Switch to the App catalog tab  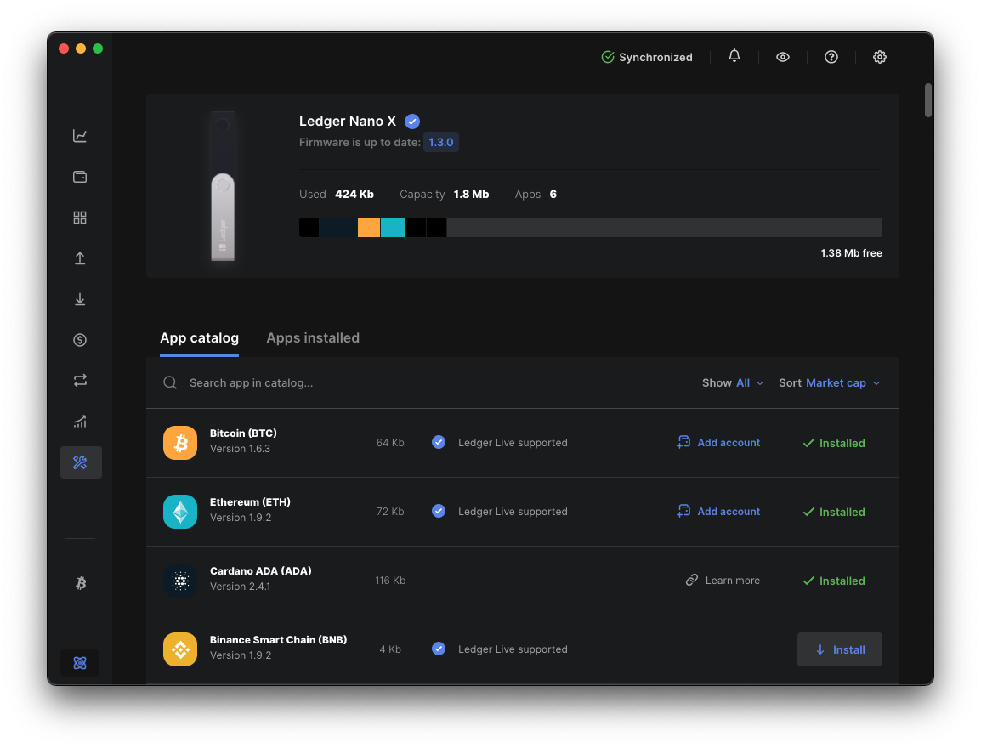[199, 338]
